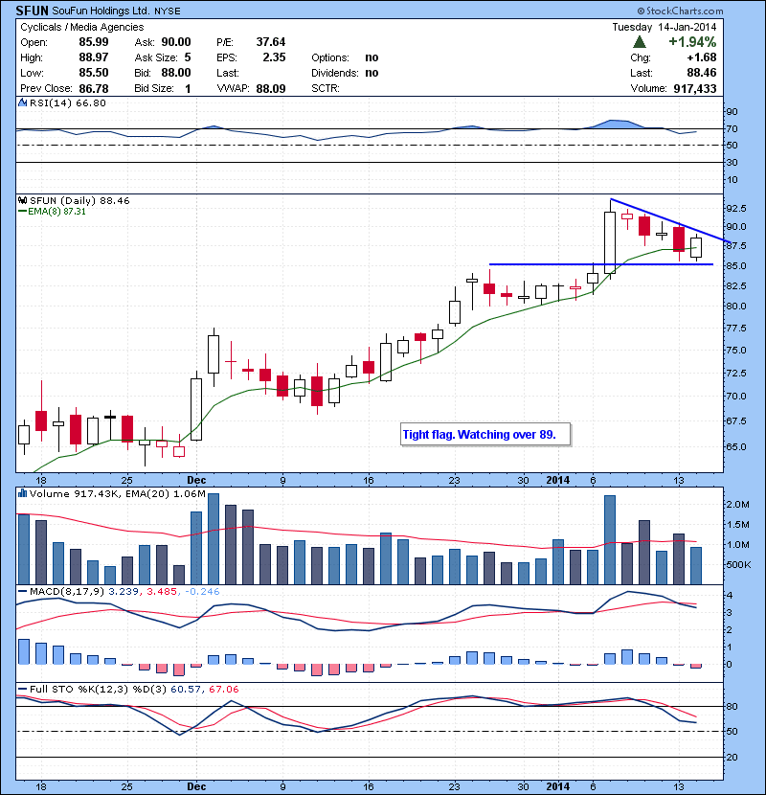
Task: Click the NYSE exchange label
Action: click(168, 11)
